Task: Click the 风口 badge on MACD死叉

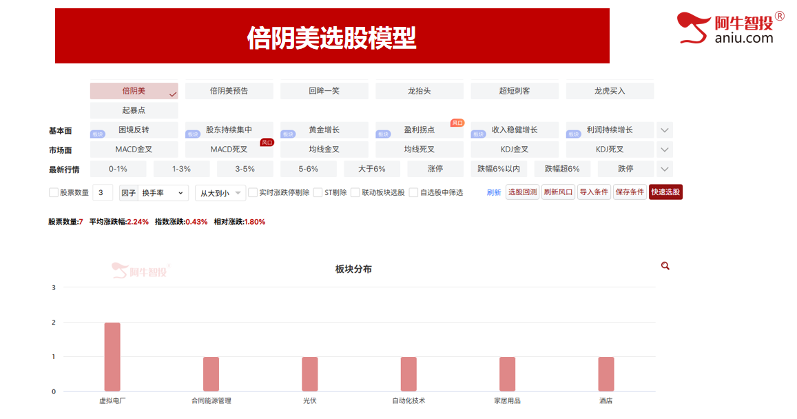Action: pyautogui.click(x=267, y=143)
